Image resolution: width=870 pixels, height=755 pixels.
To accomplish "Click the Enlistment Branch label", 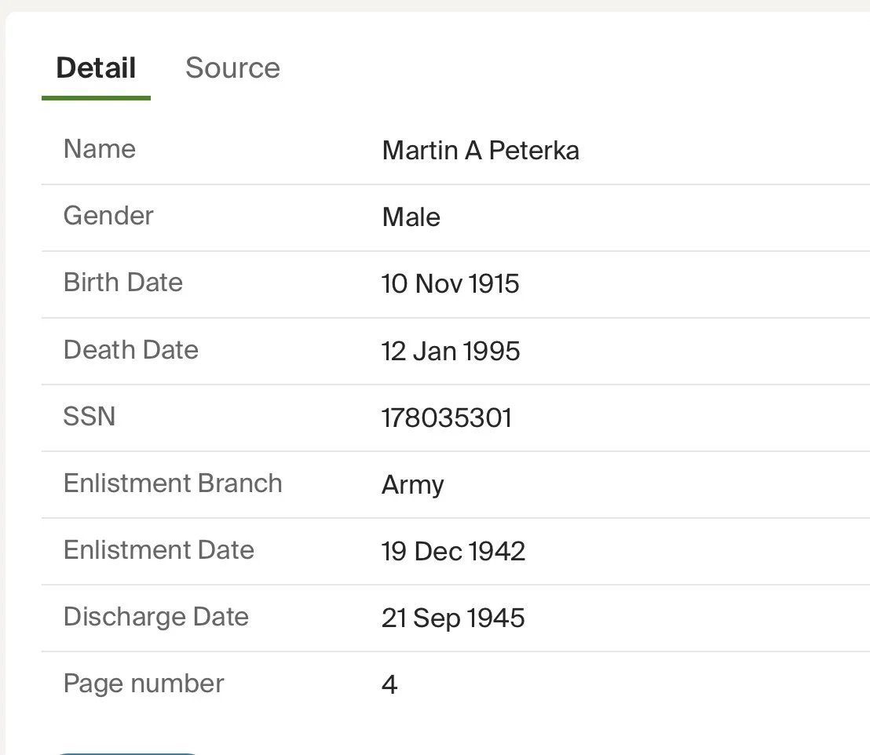I will coord(173,483).
